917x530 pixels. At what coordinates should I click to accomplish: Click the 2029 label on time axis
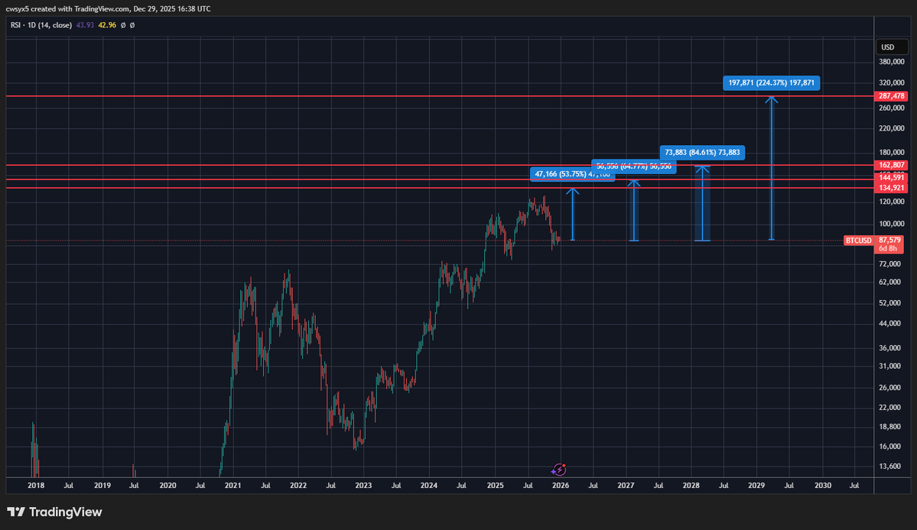[x=756, y=485]
